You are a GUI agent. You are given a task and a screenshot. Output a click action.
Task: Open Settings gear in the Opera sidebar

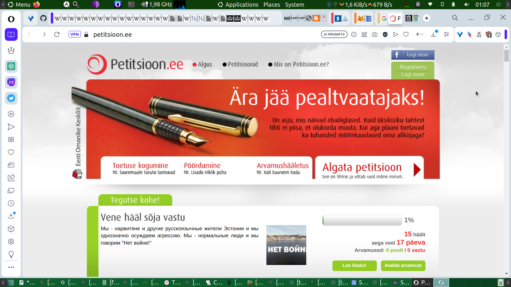[x=11, y=242]
